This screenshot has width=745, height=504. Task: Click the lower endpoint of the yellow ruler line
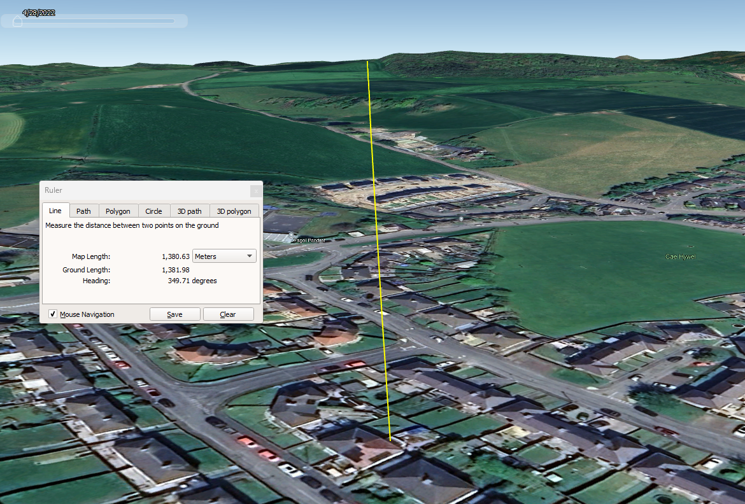390,440
